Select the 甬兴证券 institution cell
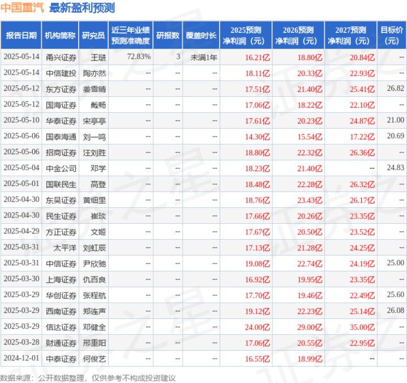This screenshot has height=383, width=407. pyautogui.click(x=61, y=57)
